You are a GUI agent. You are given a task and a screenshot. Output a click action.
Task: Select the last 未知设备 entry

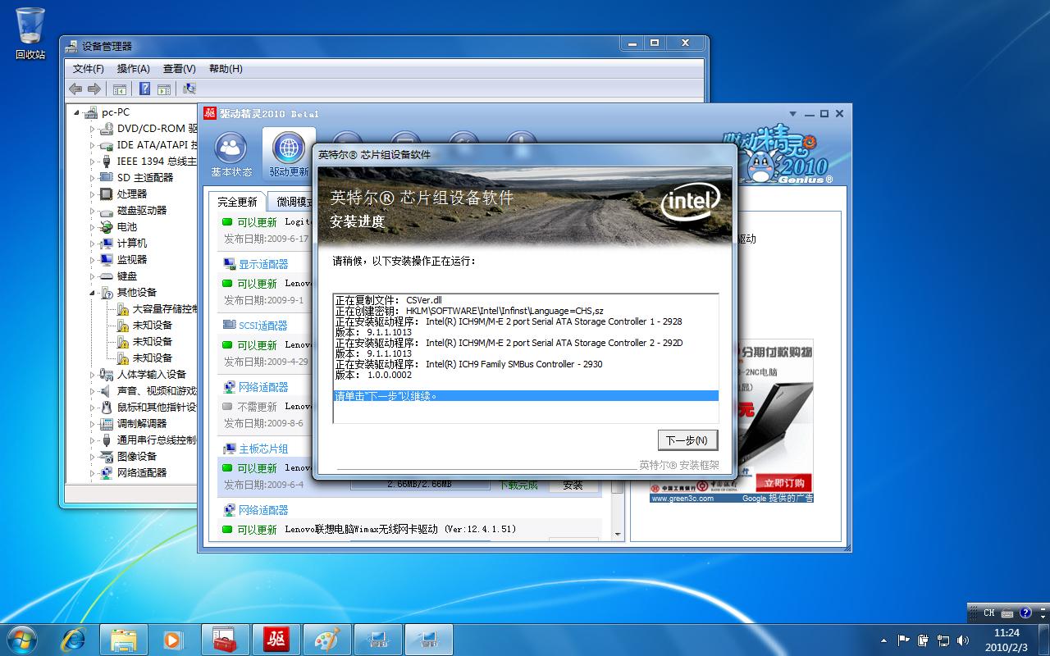click(153, 358)
